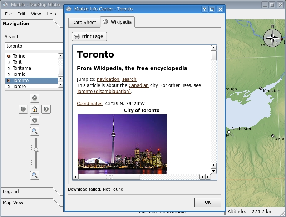Viewport: 286px width, 217px height.
Task: Follow the Canadian hyperlink in the article
Action: pos(139,85)
